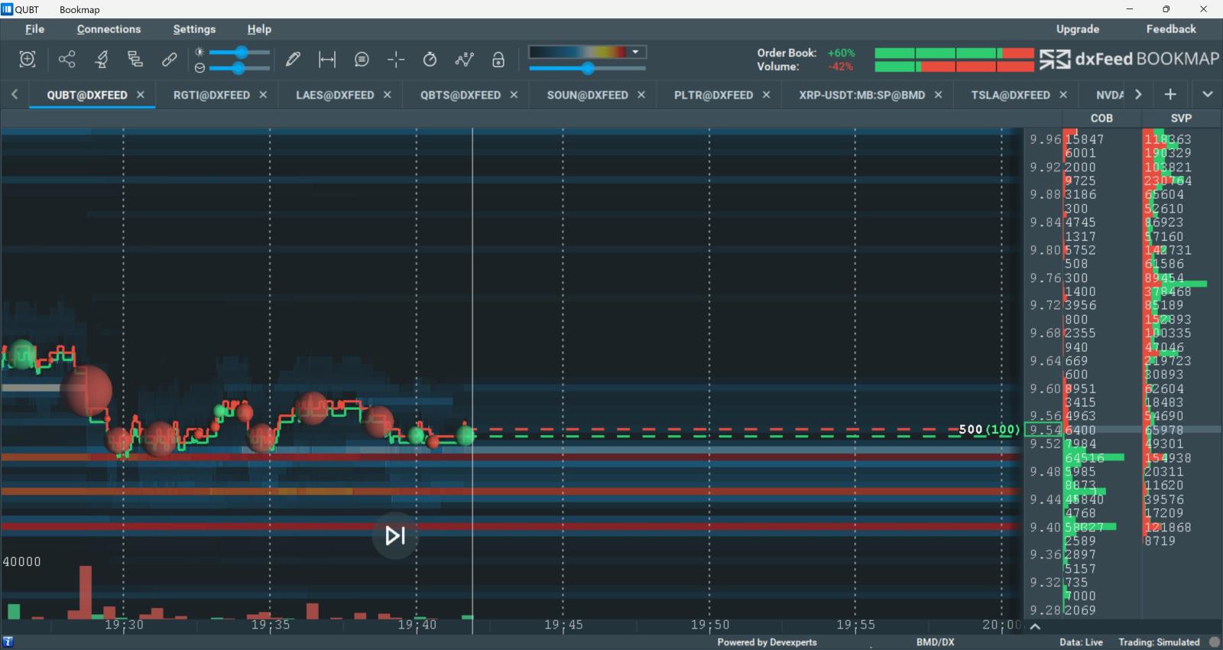Click the Bookmap app icon in title bar
Screen dimensions: 1223x650
click(x=7, y=9)
